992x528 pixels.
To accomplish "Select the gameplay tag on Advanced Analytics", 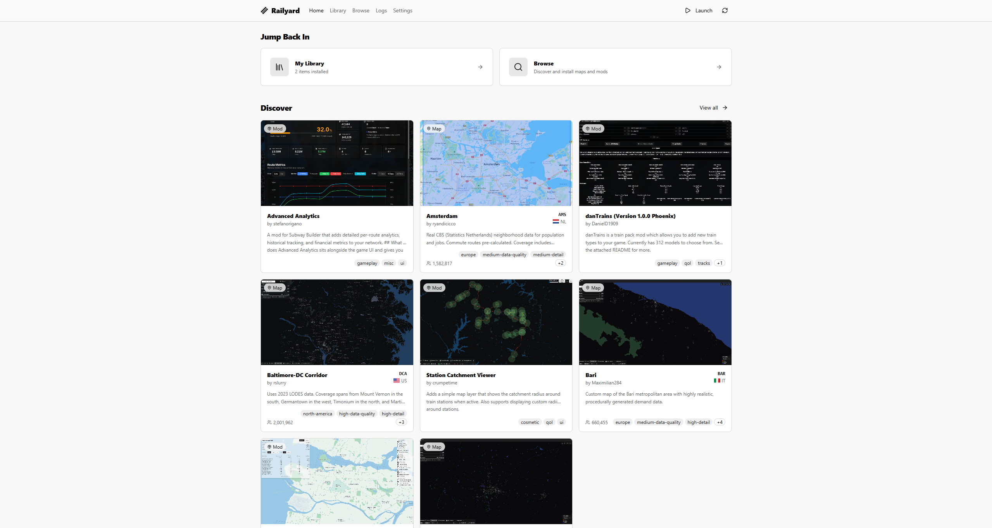I will [367, 263].
